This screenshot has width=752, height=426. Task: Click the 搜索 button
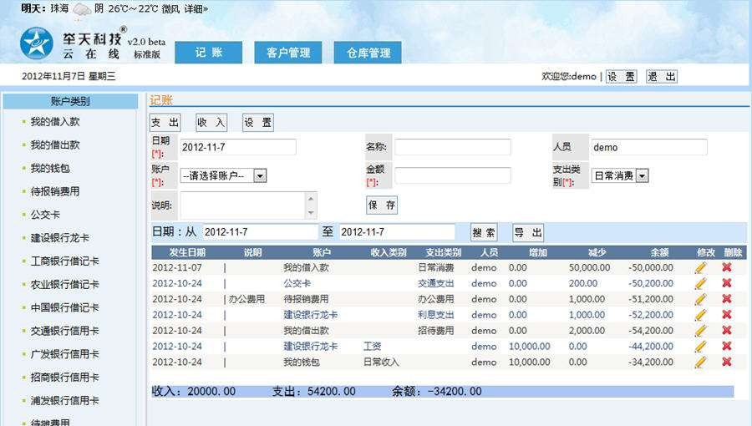[x=484, y=233]
